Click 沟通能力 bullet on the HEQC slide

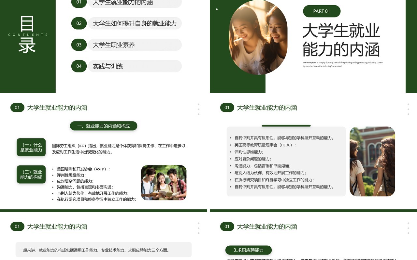pyautogui.click(x=260, y=166)
